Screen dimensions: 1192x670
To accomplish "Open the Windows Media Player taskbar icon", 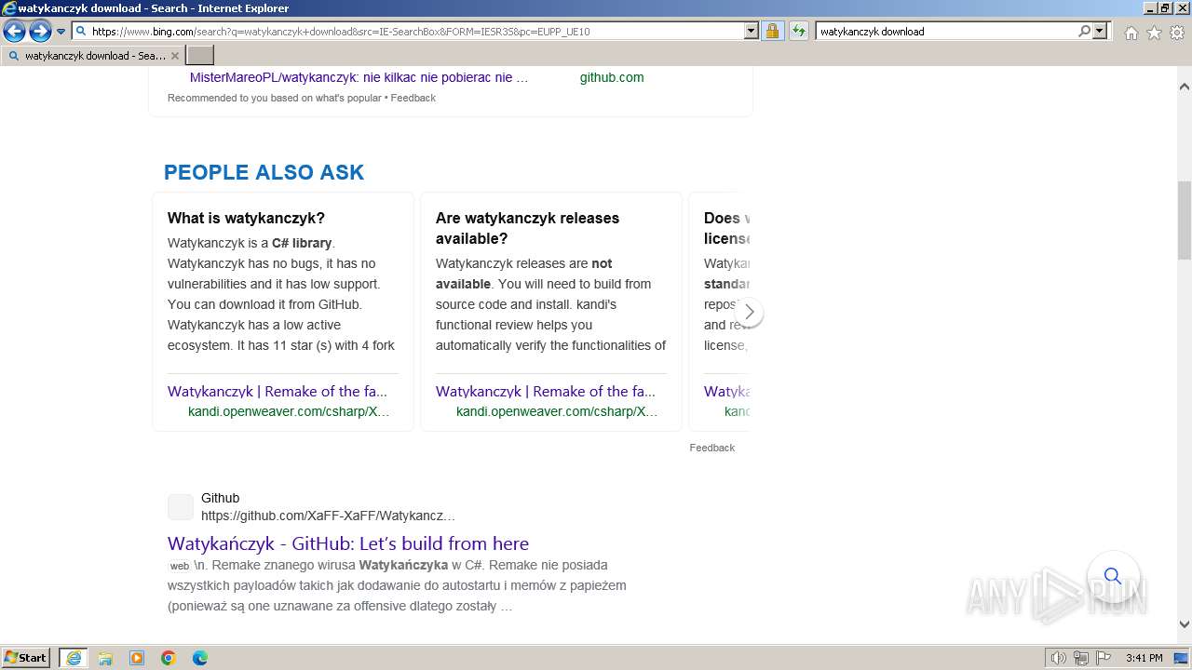I will [137, 658].
